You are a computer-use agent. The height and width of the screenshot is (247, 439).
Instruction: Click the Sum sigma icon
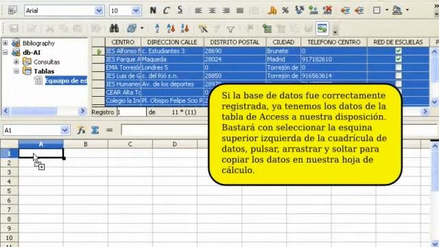[x=95, y=130]
